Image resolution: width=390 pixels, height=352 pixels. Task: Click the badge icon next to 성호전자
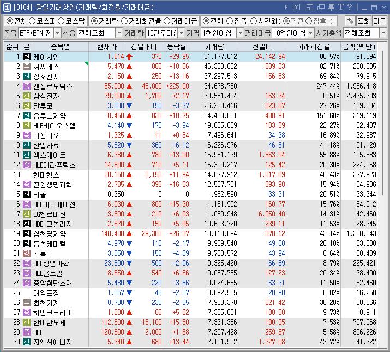pos(27,77)
